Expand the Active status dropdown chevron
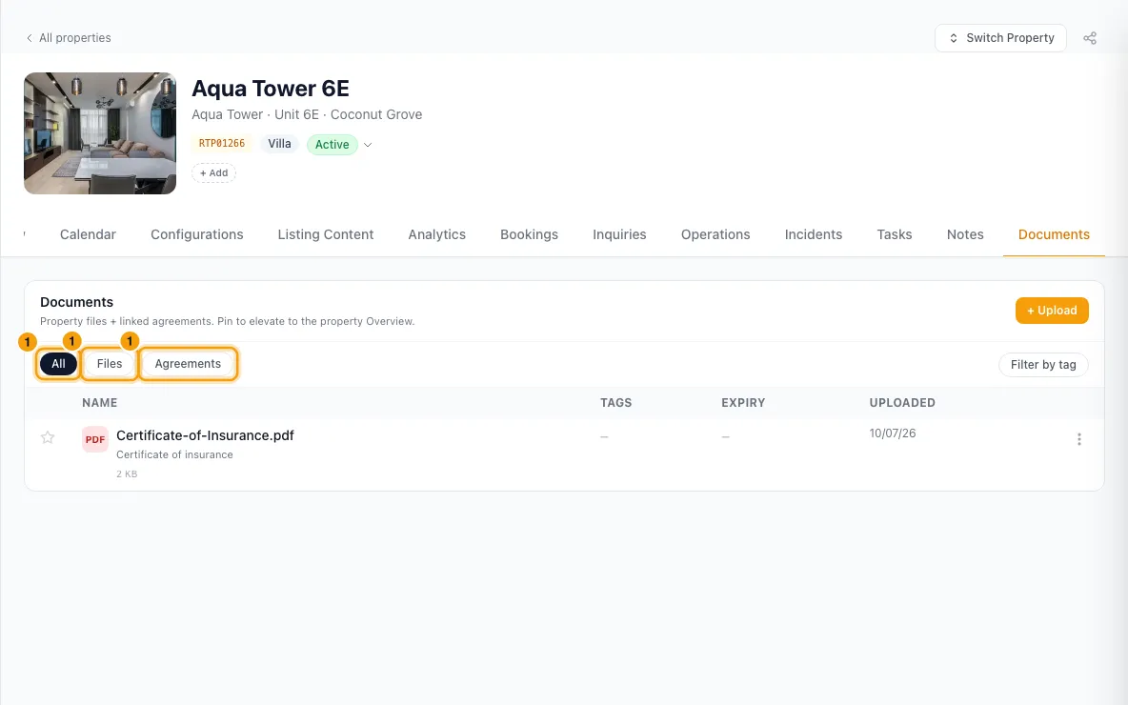Screen dimensions: 1128x705 click(368, 145)
